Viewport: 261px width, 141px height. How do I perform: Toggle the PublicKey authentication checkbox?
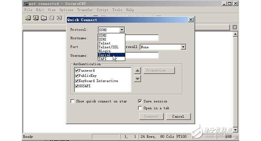[77, 76]
